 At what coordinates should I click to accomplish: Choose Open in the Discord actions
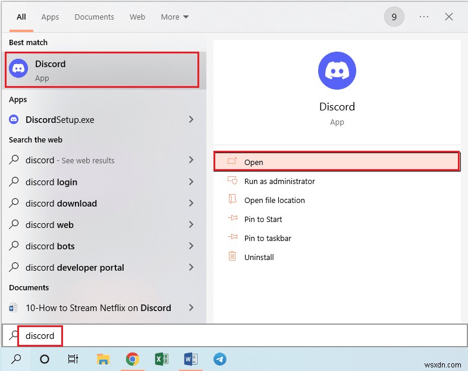click(337, 161)
